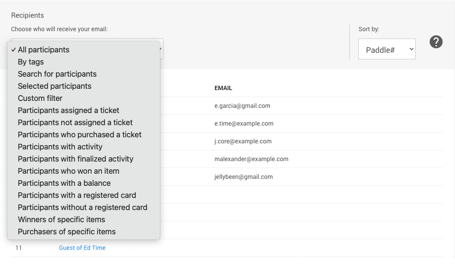Screen dimensions: 455x272
Task: Choose Winners of specific items
Action: pyautogui.click(x=62, y=220)
